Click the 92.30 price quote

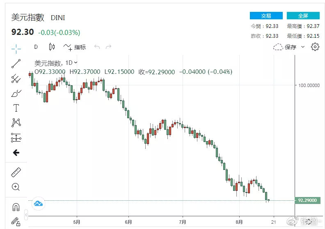click(x=23, y=32)
